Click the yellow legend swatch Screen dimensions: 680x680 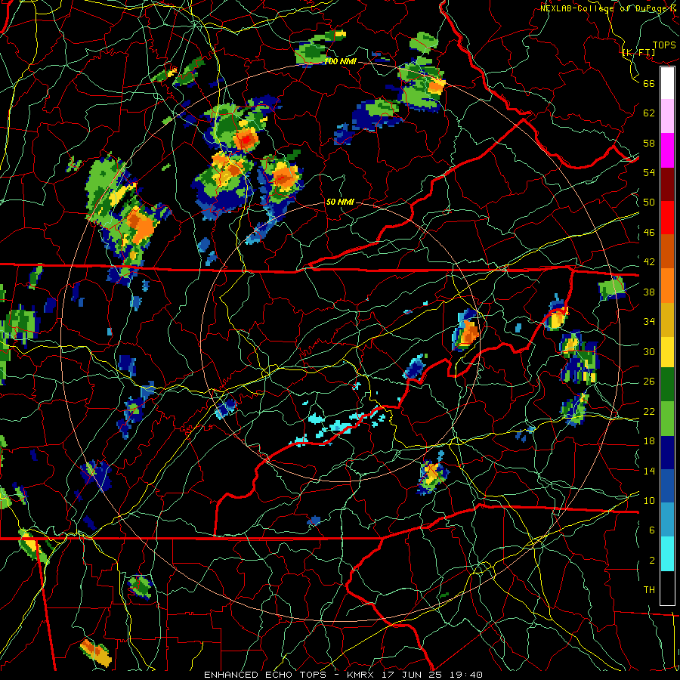[x=667, y=351]
